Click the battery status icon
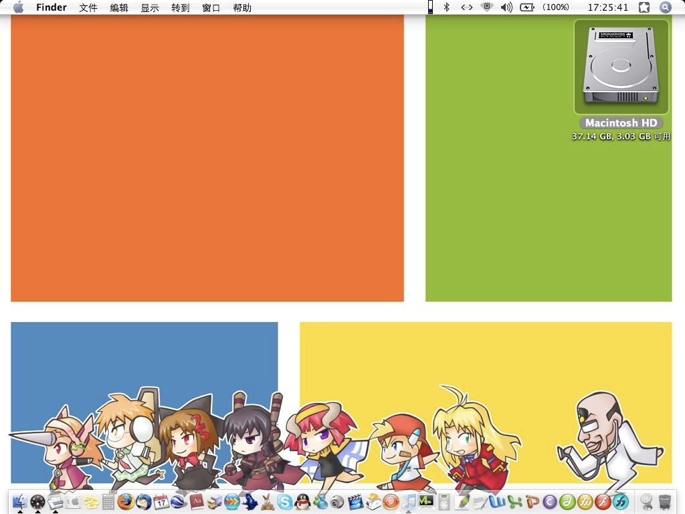The image size is (685, 514). pyautogui.click(x=527, y=7)
